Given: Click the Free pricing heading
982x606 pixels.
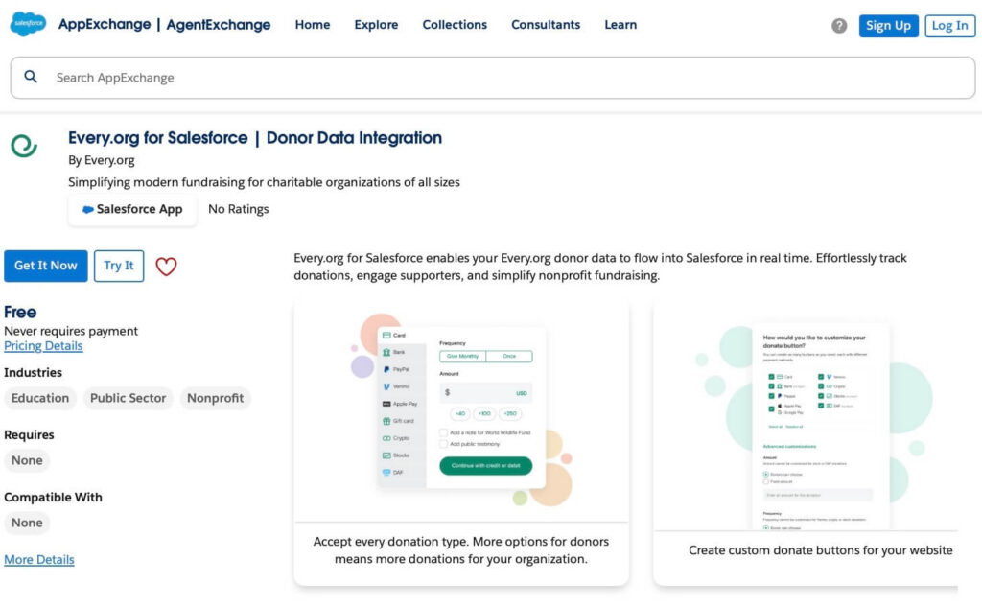Looking at the screenshot, I should coord(20,312).
